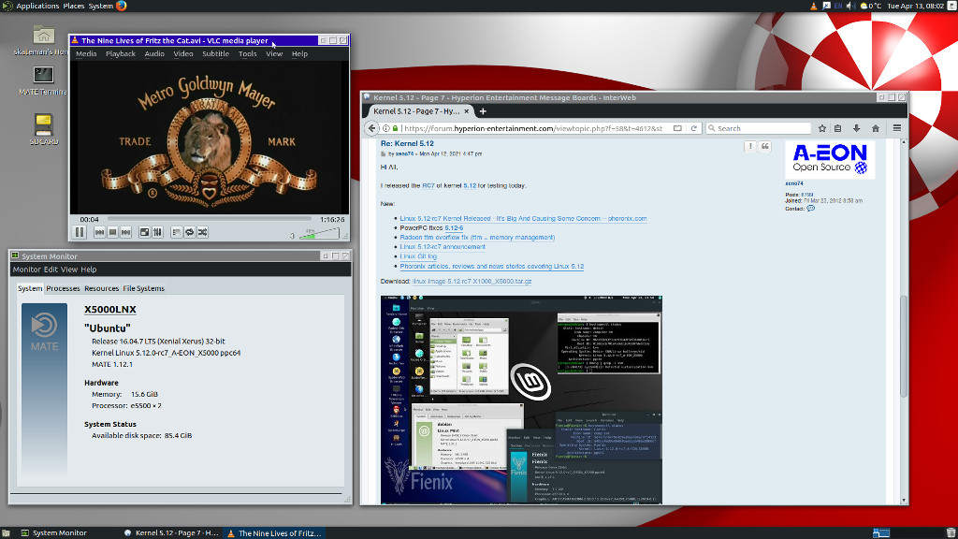This screenshot has height=539, width=958.
Task: Show site information icon in address bar
Action: (x=386, y=128)
